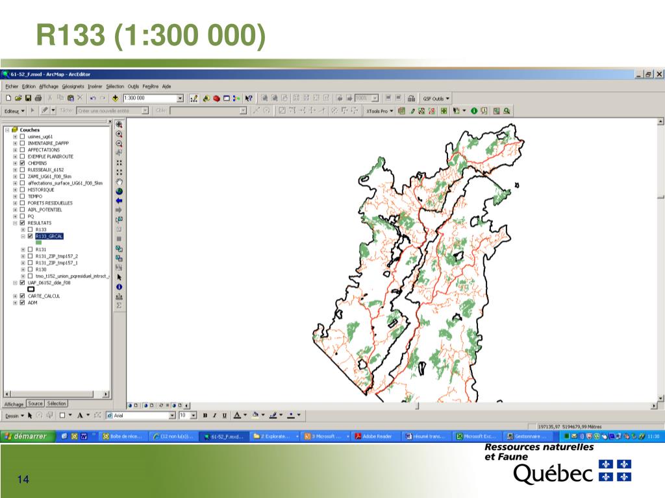Create a new map document icon
Image resolution: width=665 pixels, height=498 pixels.
coord(8,99)
